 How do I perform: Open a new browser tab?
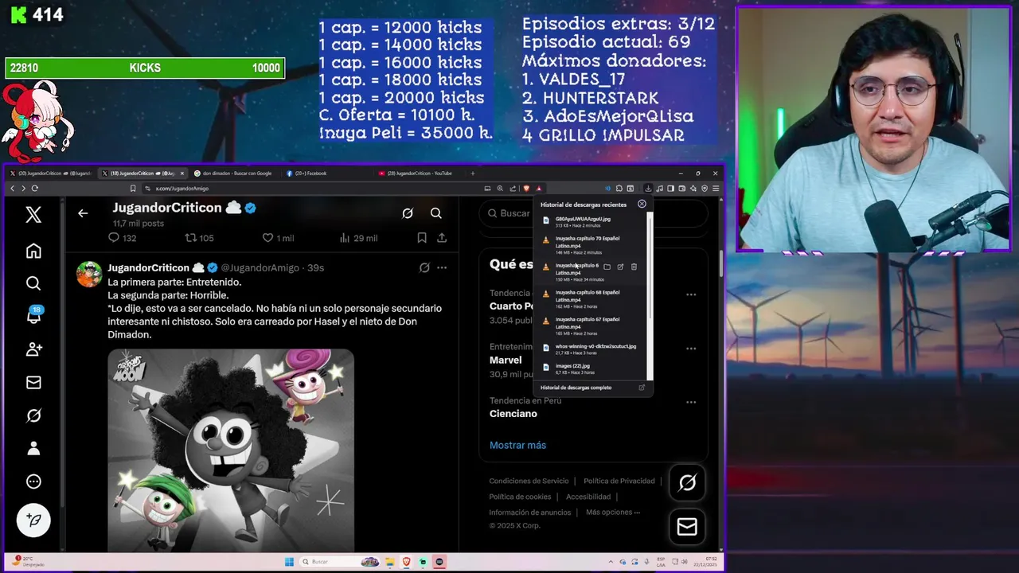472,173
